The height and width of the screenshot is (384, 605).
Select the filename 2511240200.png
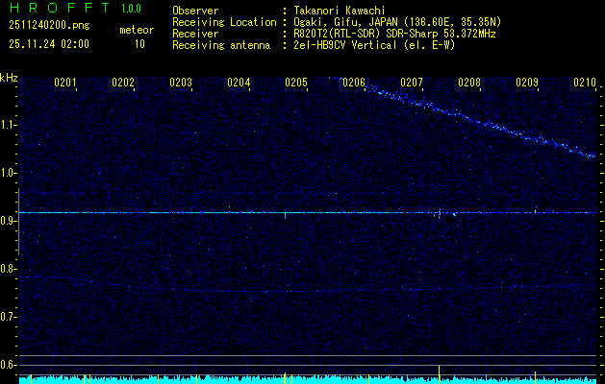pyautogui.click(x=49, y=26)
